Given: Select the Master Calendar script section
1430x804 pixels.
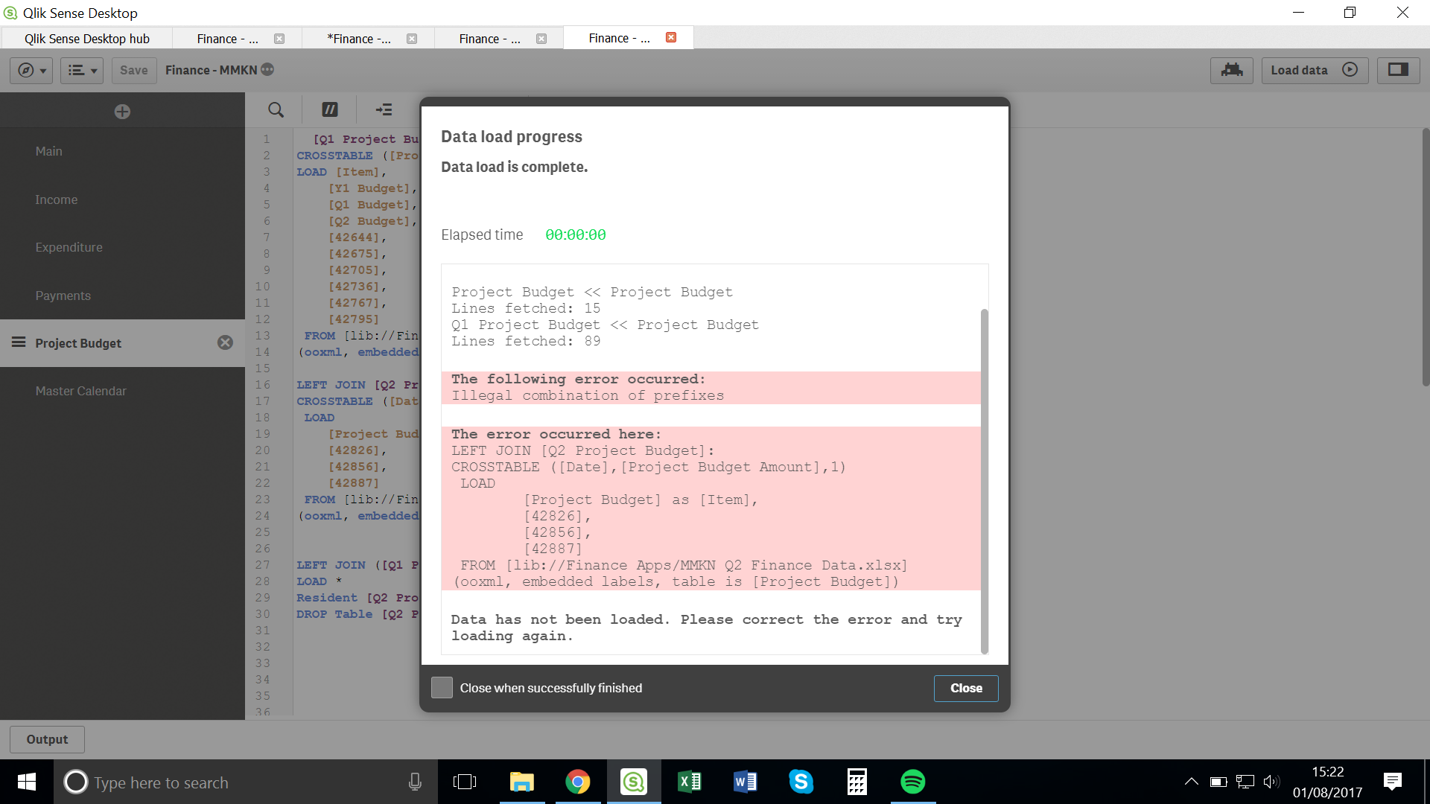Looking at the screenshot, I should (122, 391).
